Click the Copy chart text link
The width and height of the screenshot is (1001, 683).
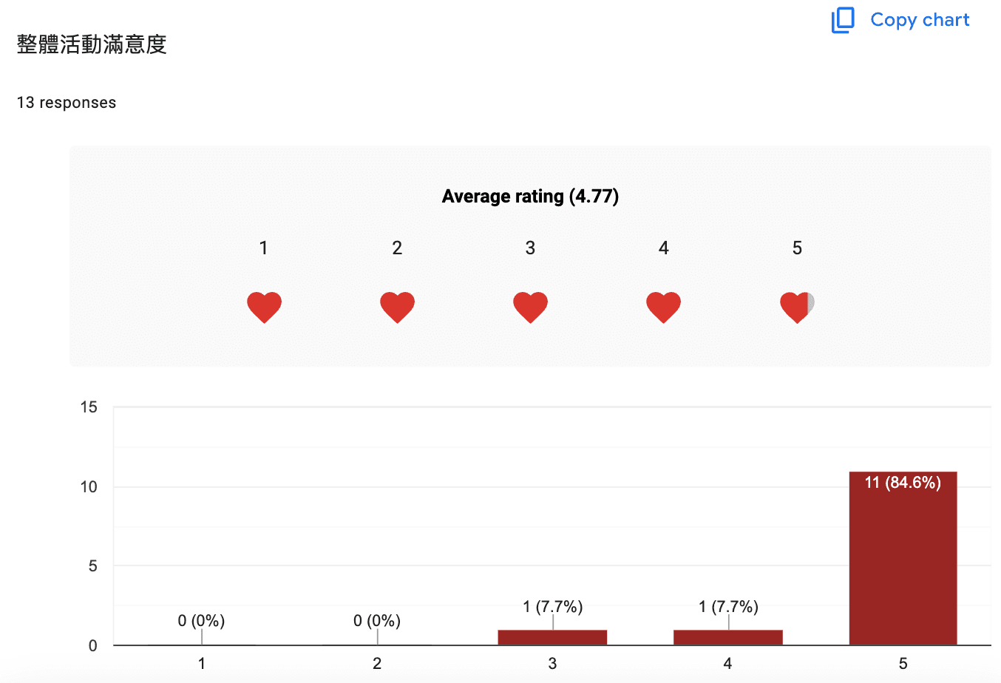[920, 20]
